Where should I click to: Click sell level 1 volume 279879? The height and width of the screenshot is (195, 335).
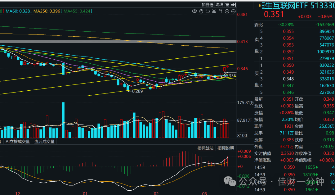(327, 59)
